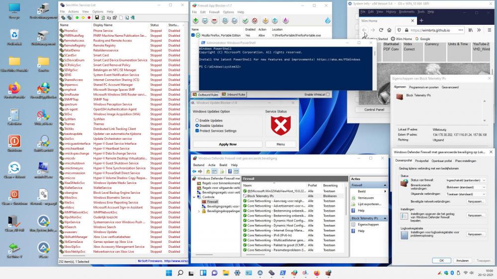Viewport: 497px width, 279px height.
Task: Tick the Enable WhiteList checkbox
Action: pyautogui.click(x=328, y=94)
